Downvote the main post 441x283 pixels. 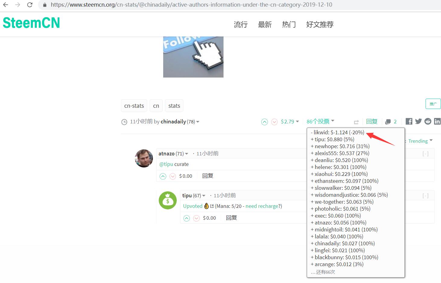(274, 122)
